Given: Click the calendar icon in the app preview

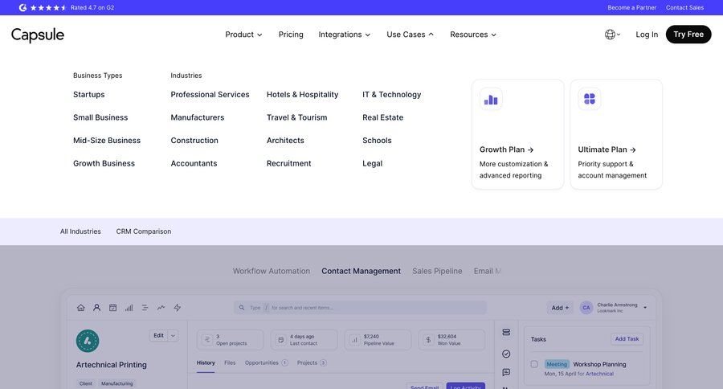Looking at the screenshot, I should click(x=112, y=307).
